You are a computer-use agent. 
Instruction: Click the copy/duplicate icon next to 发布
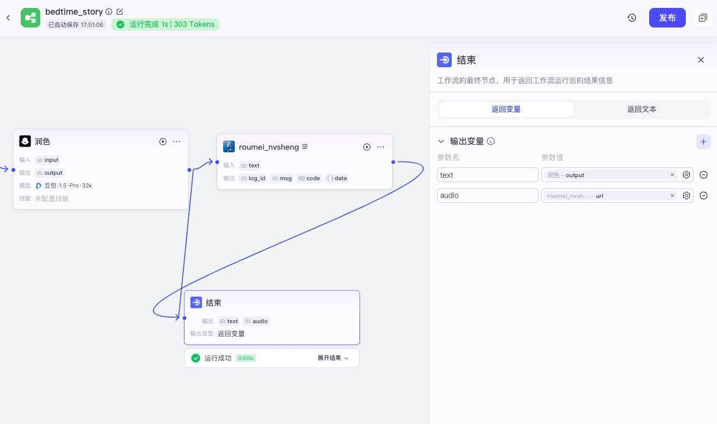(703, 18)
